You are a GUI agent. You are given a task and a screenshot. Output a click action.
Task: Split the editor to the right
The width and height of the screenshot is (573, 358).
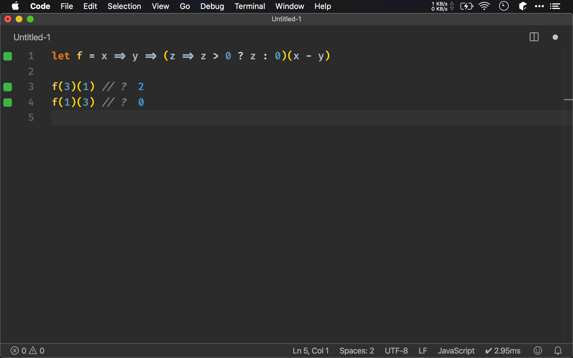pyautogui.click(x=534, y=37)
